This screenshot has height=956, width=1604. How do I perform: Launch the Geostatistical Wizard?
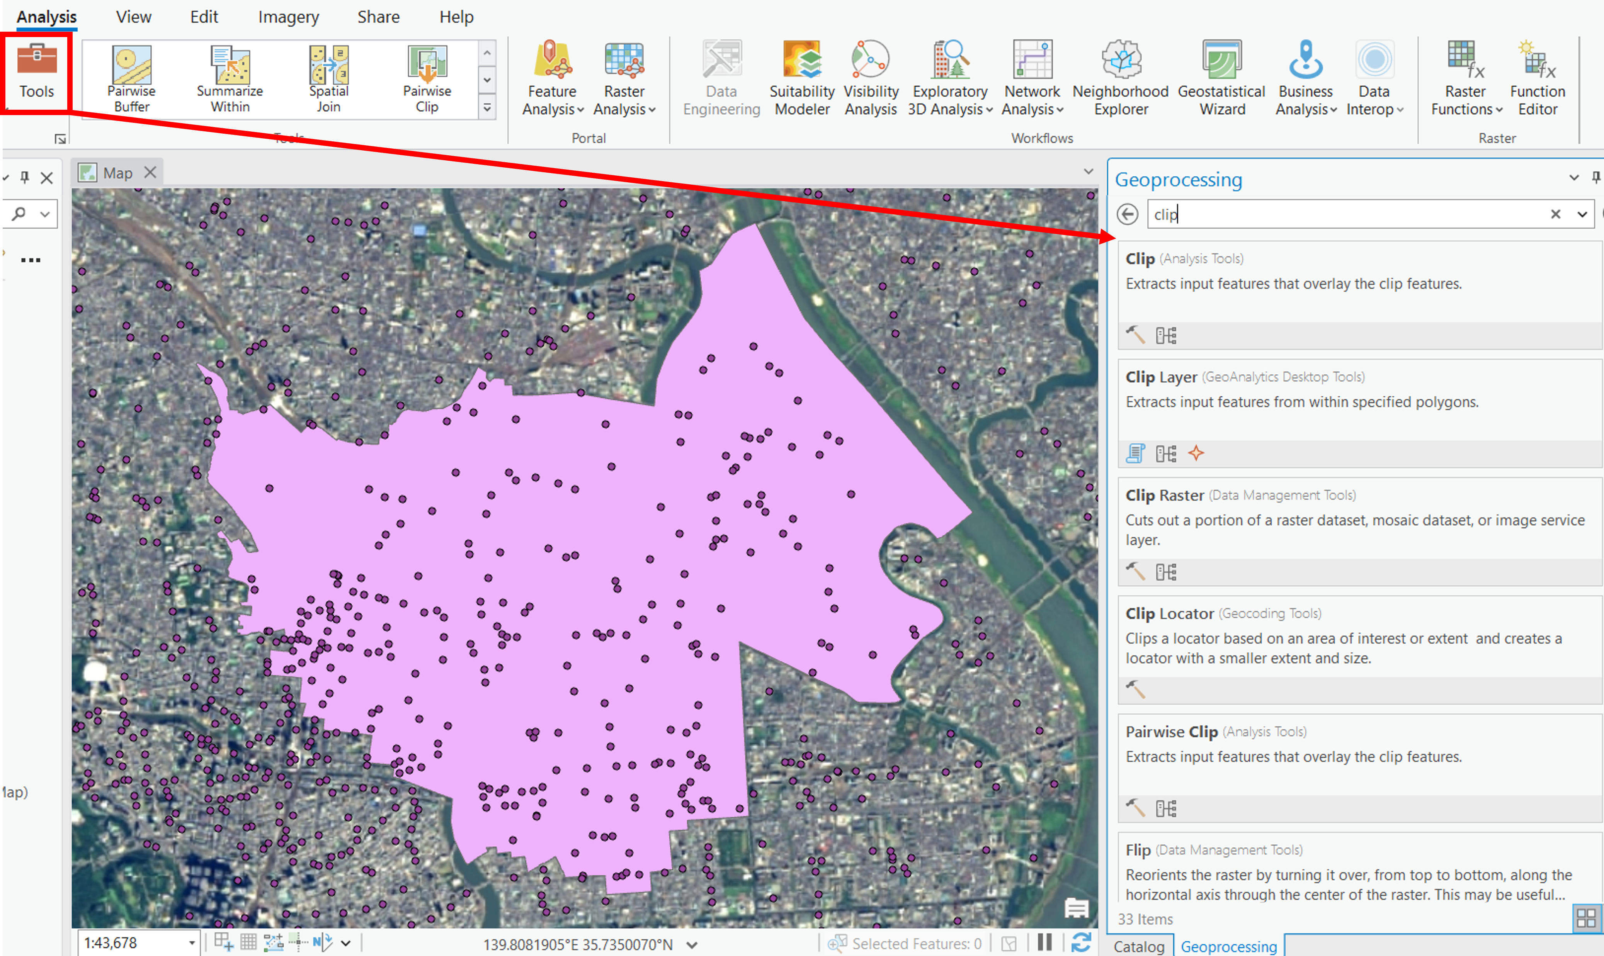(1222, 78)
